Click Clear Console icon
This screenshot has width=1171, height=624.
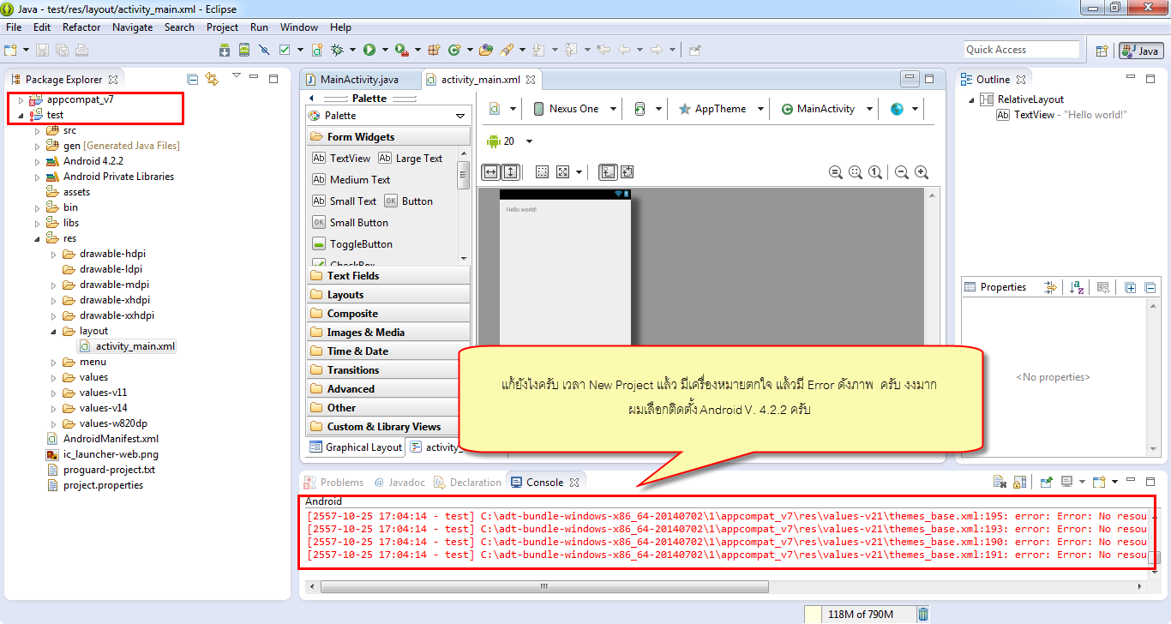pyautogui.click(x=1000, y=483)
